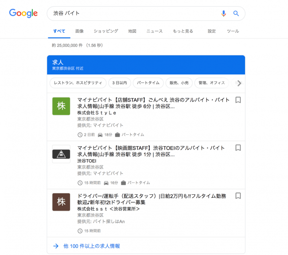Viewport: 288px width, 255px height.
Task: Open the 映画館STAFF 渋谷TOEI job listing
Action: pos(151,151)
